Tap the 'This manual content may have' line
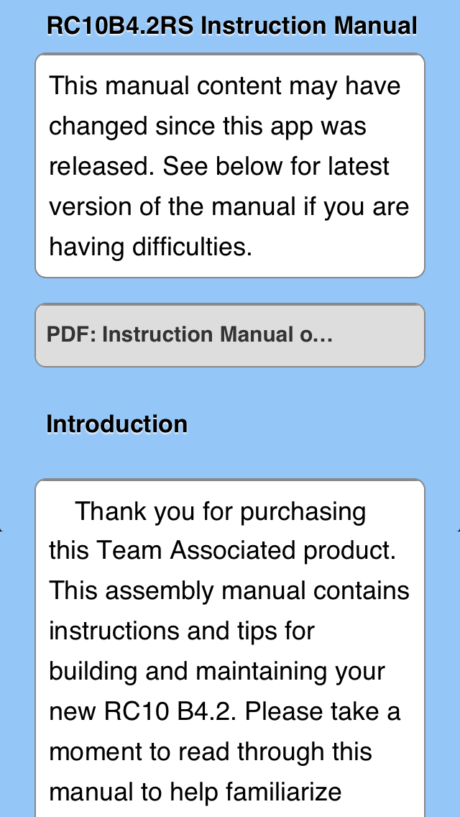Viewport: 460px width, 817px height. [x=224, y=86]
